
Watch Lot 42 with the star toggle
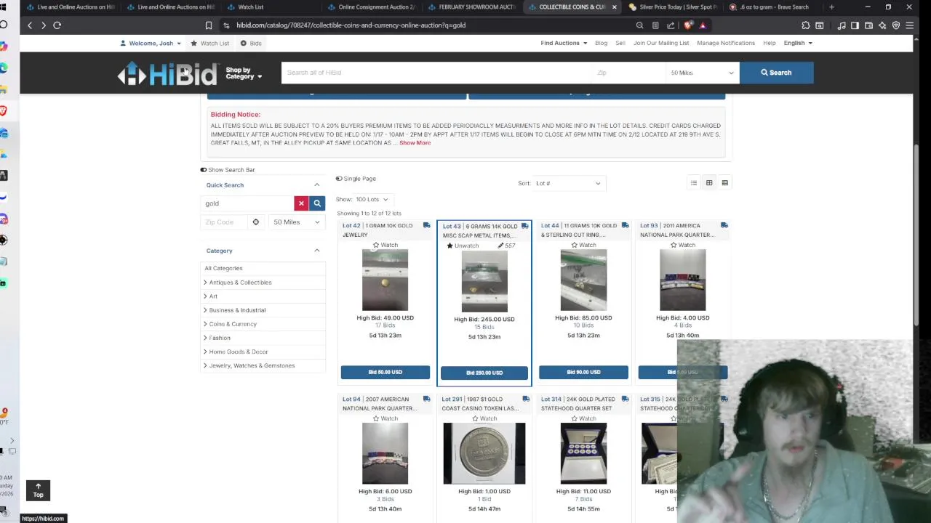click(x=385, y=245)
